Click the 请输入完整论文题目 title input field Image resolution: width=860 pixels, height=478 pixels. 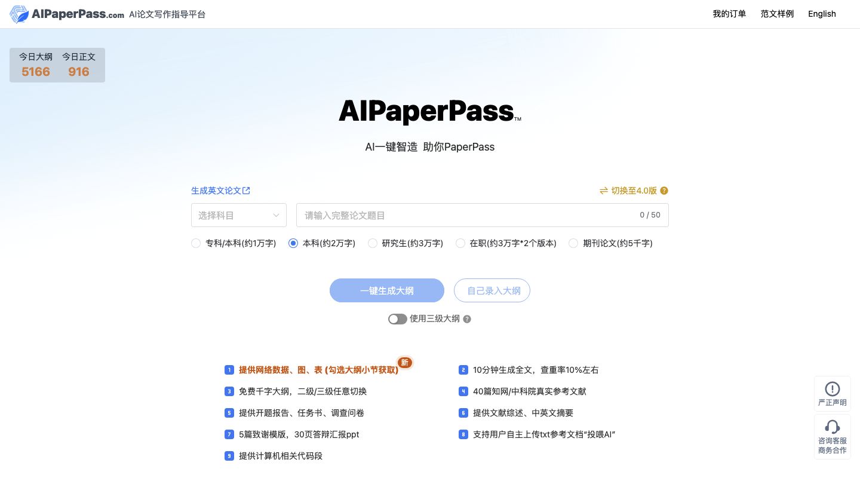pyautogui.click(x=483, y=215)
